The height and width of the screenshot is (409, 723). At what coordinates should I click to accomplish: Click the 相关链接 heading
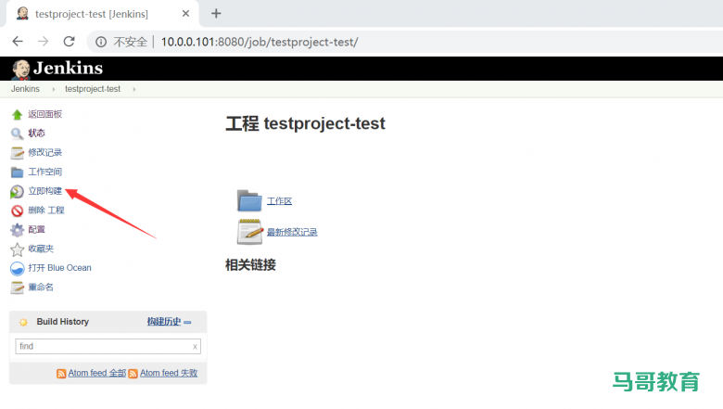(x=250, y=265)
